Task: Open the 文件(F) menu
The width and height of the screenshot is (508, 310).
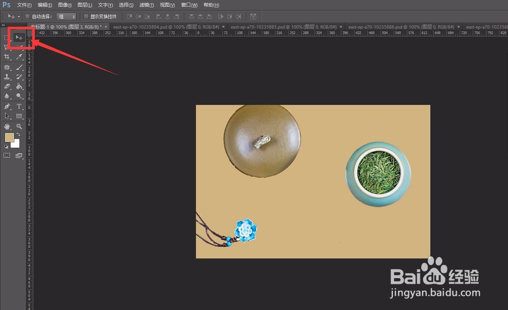Action: coord(24,5)
